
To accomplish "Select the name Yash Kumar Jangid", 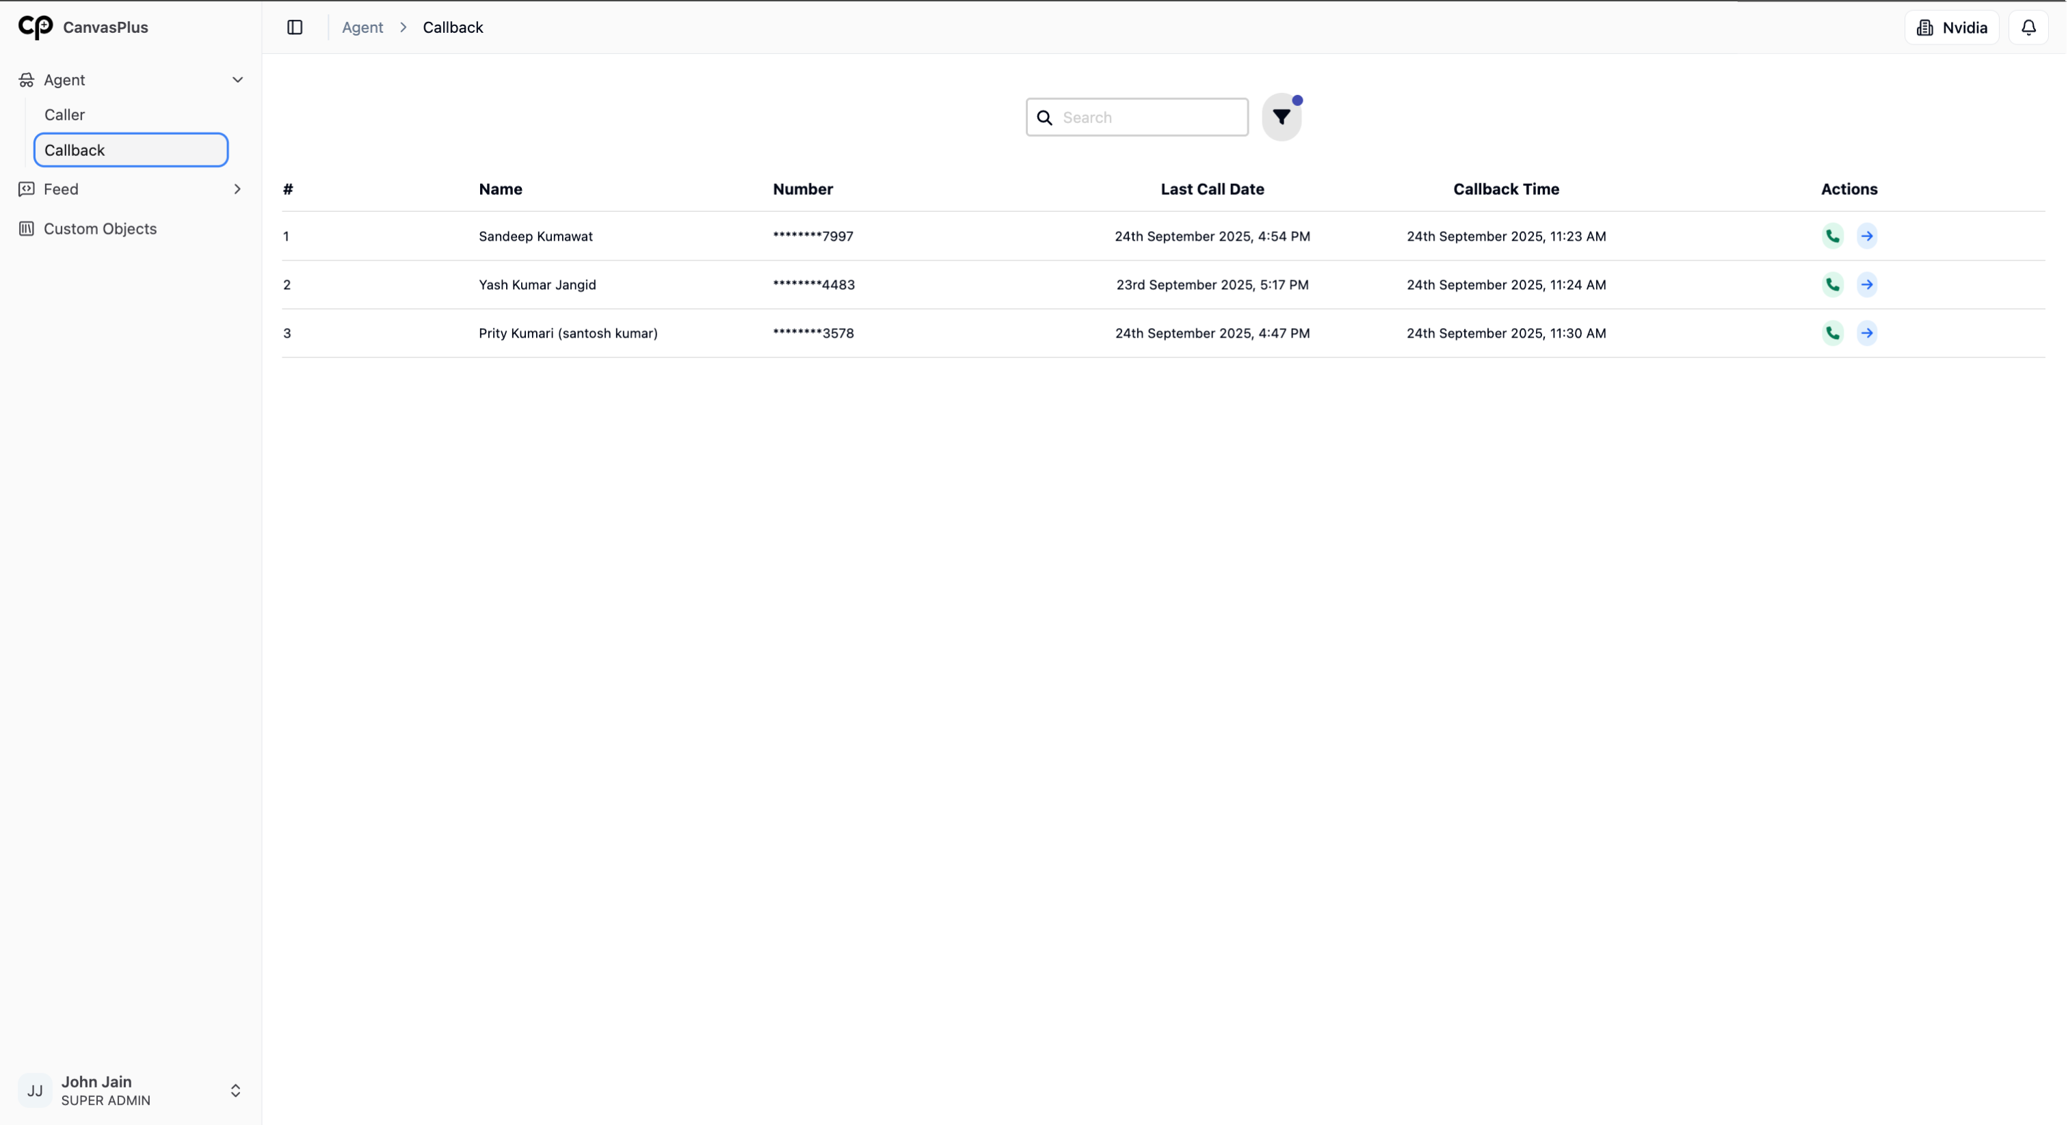I will coord(538,285).
